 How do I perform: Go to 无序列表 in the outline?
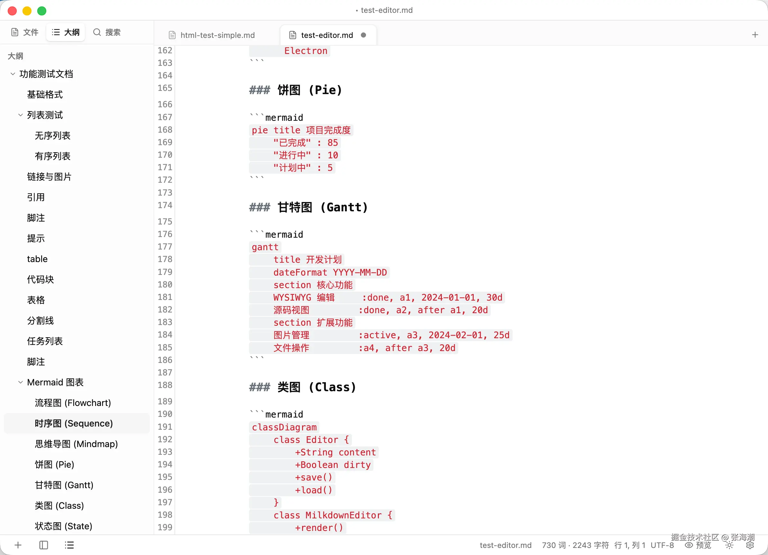tap(52, 136)
